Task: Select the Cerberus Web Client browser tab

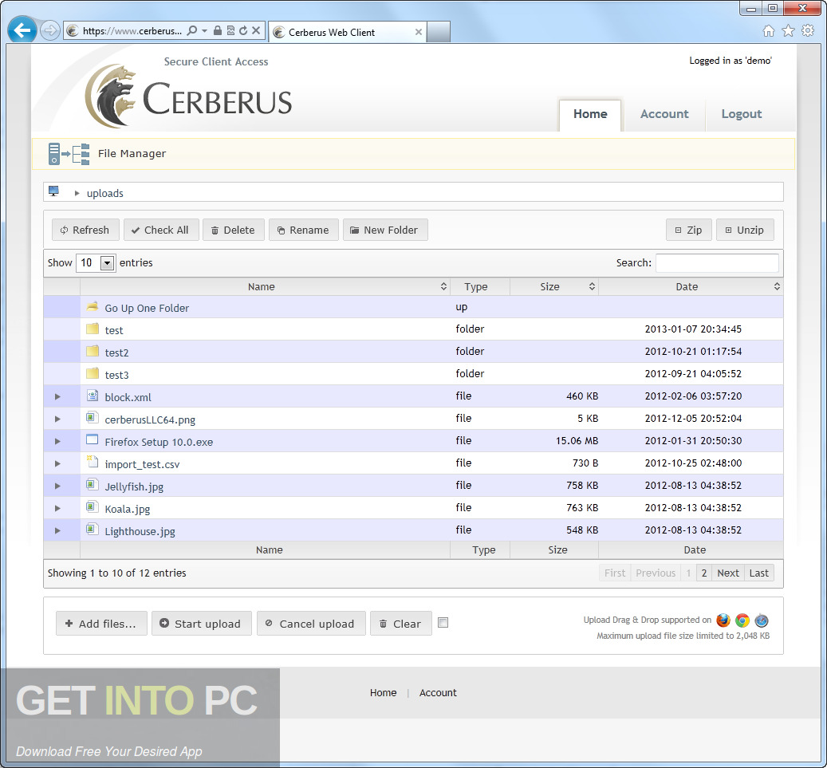Action: click(347, 32)
